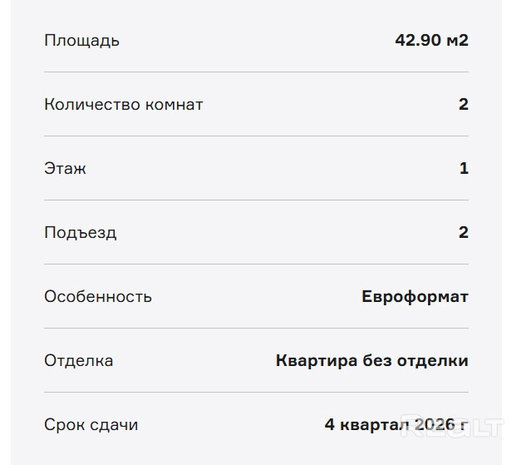This screenshot has height=465, width=531.
Task: Click the "м2" unit after 42.90
Action: tap(457, 41)
